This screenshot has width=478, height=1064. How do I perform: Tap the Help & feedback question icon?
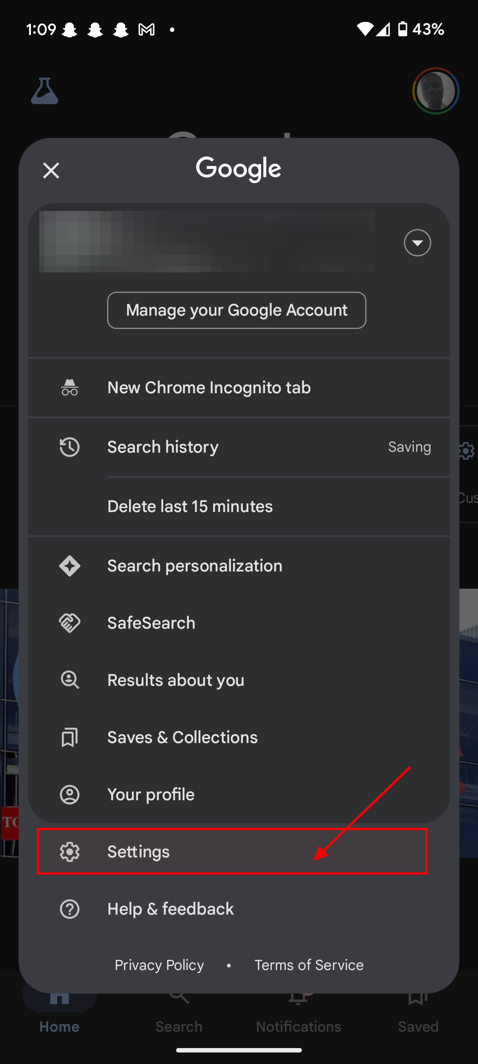[69, 909]
